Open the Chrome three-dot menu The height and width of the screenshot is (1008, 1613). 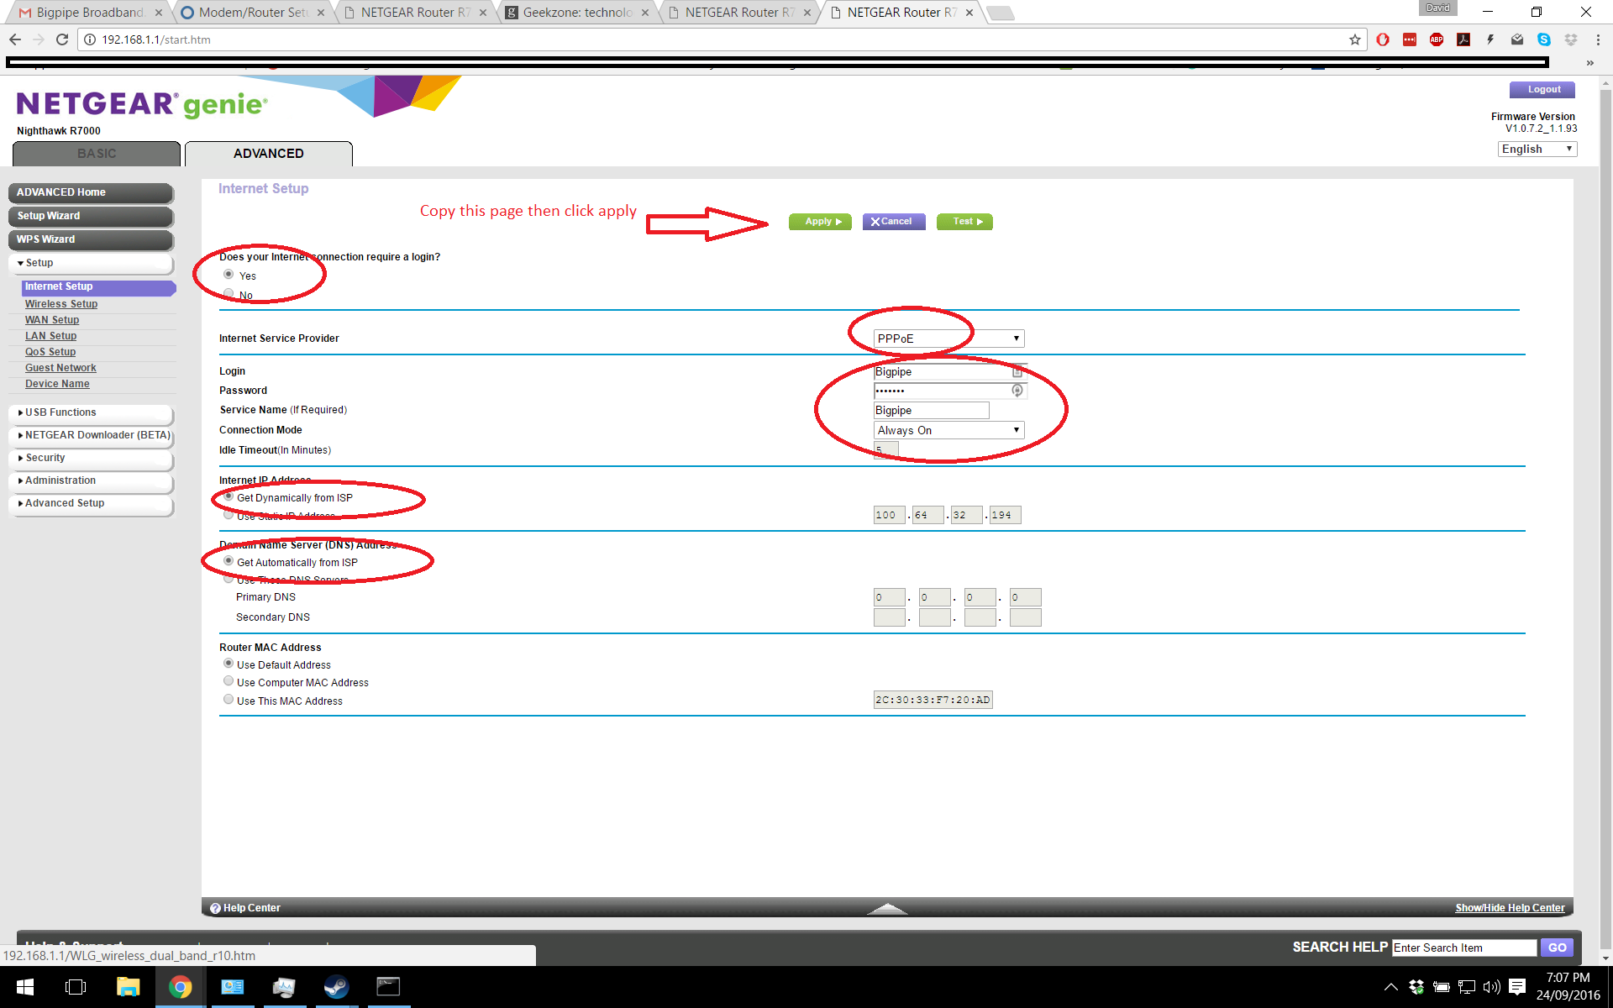[x=1598, y=39]
